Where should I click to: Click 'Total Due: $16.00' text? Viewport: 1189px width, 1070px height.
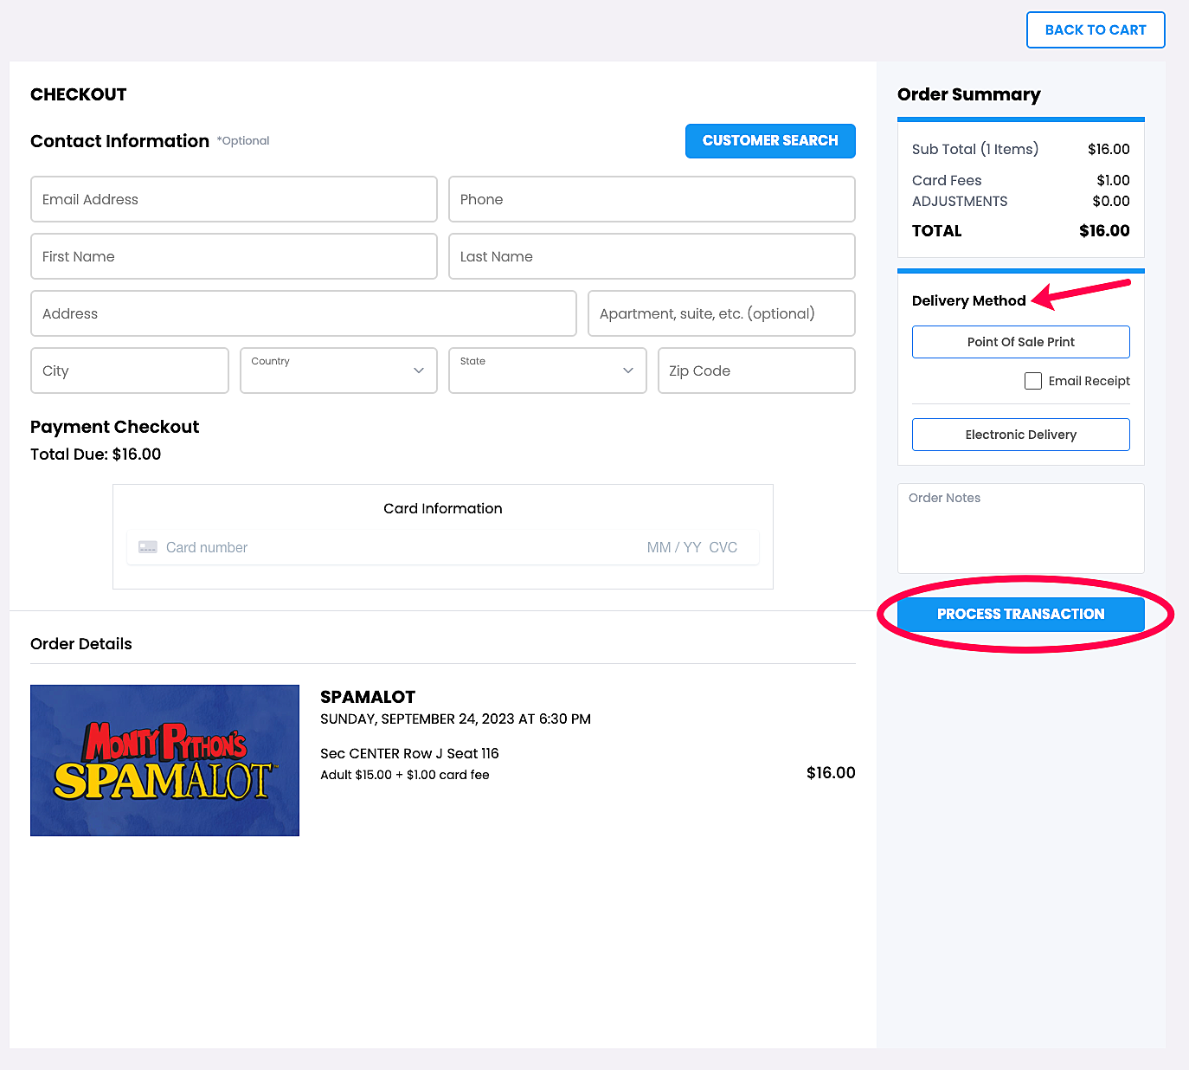tap(95, 454)
